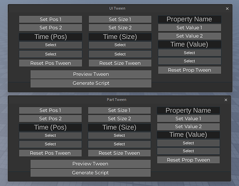Click Reset Pos Tween in Part Tween

point(50,153)
